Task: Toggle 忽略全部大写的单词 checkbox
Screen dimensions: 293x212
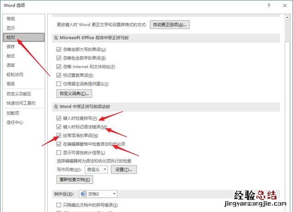Action: coord(59,49)
